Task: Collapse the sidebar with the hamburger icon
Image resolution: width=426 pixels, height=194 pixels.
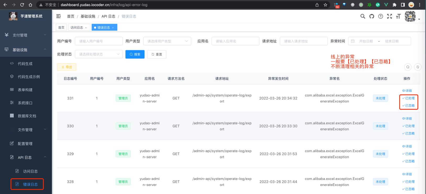Action: 58,16
